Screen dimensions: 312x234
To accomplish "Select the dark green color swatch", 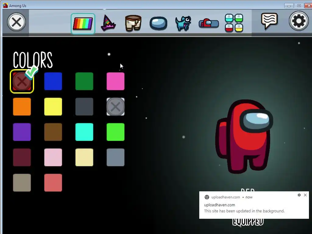I will [84, 81].
